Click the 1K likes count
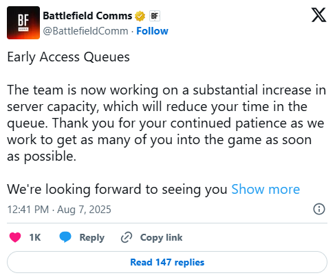Screen dimensions: 335x280 tap(35, 237)
